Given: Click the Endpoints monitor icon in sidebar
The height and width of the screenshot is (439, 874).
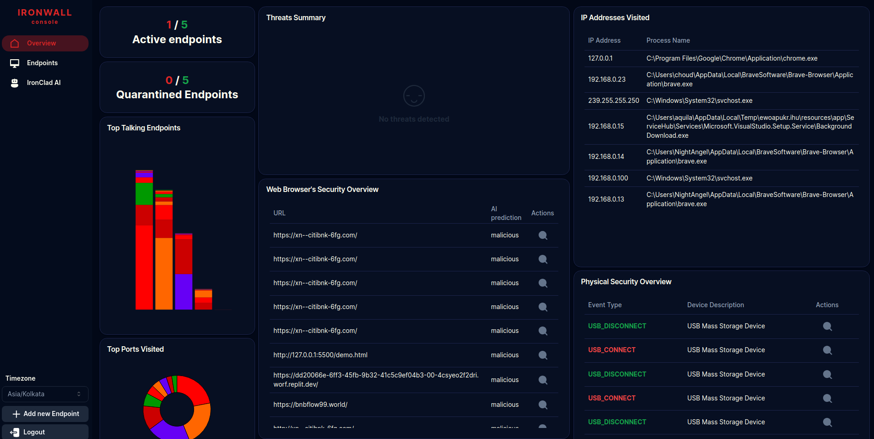Looking at the screenshot, I should [15, 63].
